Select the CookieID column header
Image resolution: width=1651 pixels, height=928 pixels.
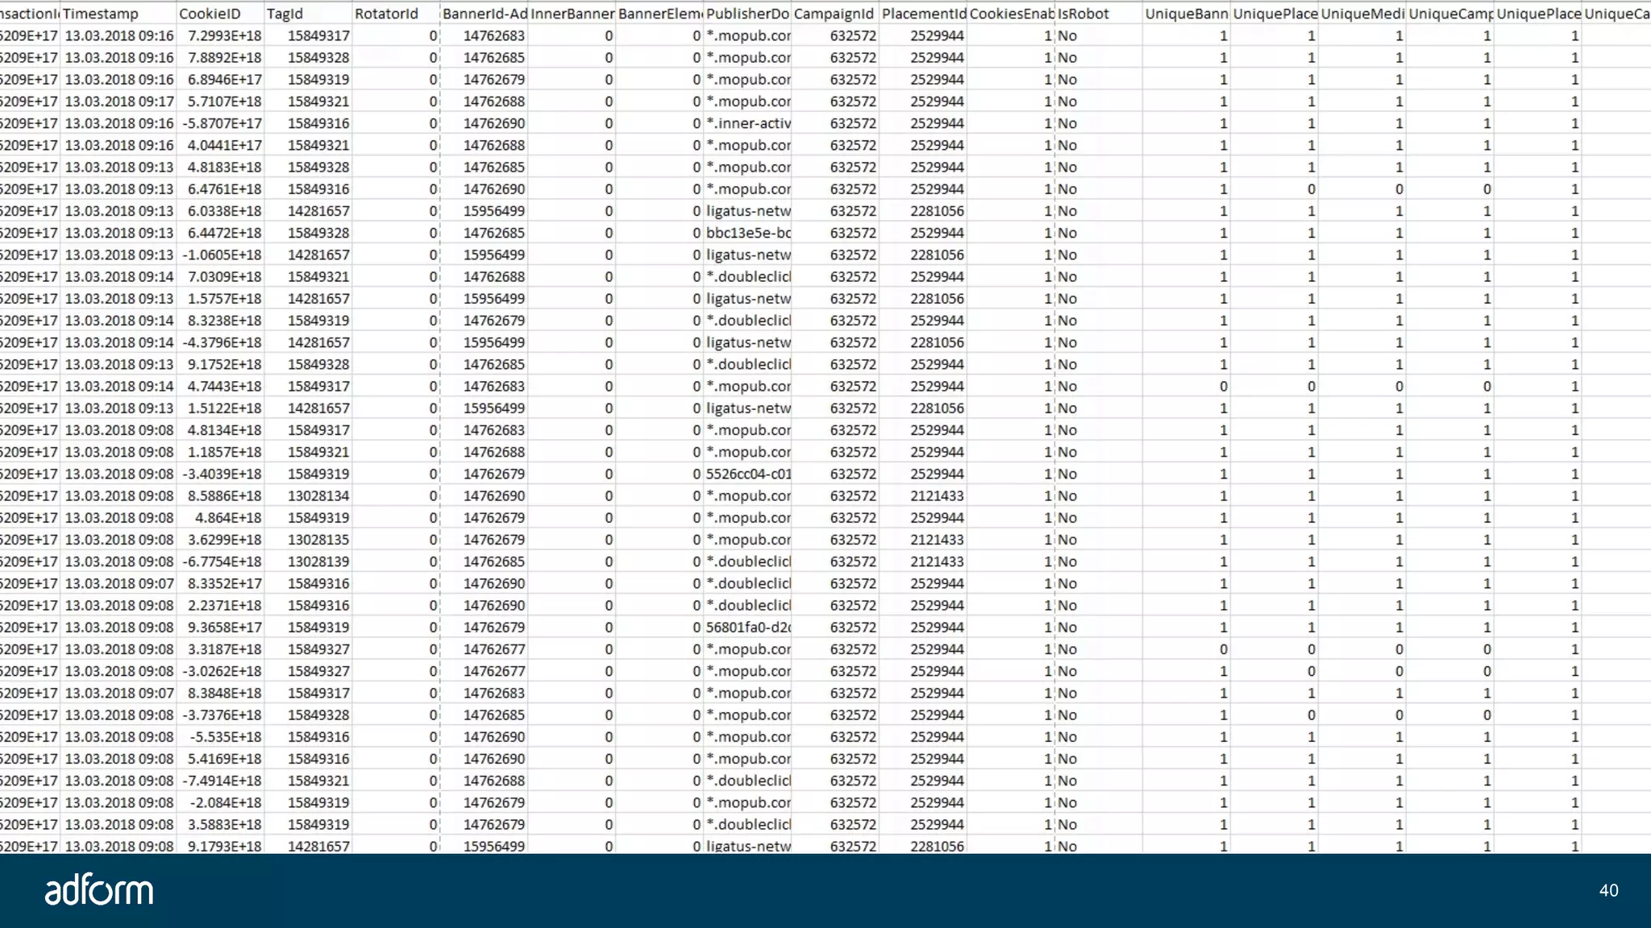click(x=210, y=14)
